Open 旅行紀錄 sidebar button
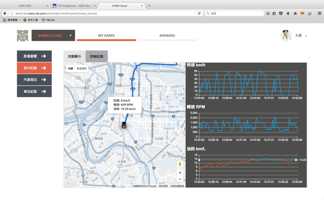This screenshot has height=202, width=324. 34,68
